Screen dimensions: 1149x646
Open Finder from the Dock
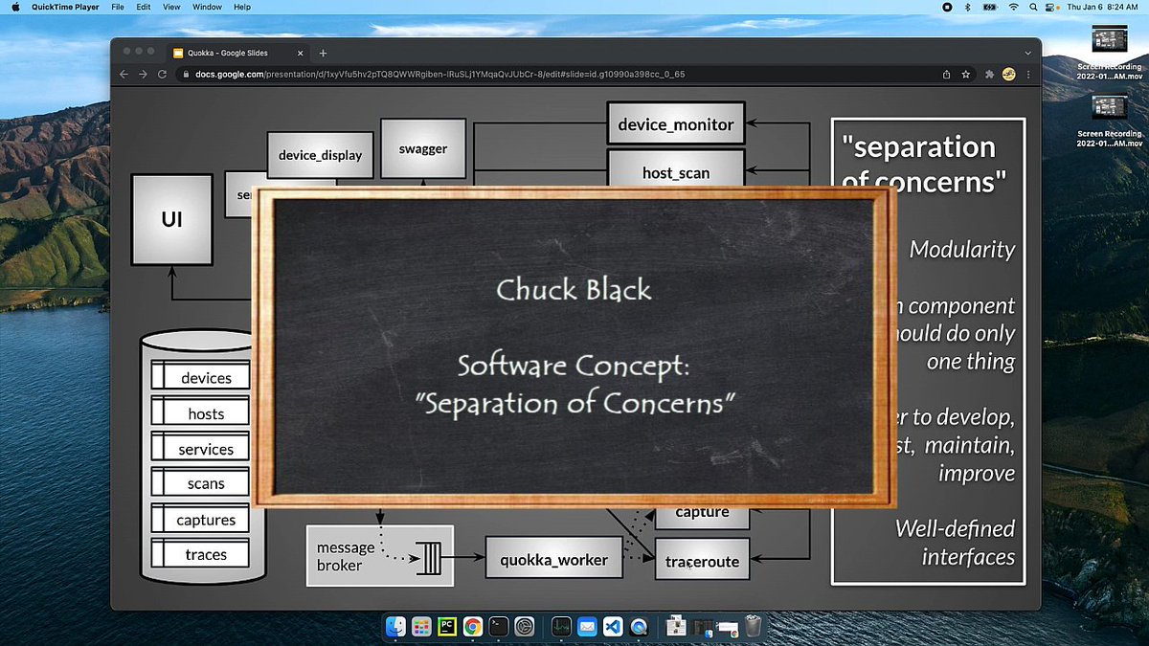tap(395, 627)
